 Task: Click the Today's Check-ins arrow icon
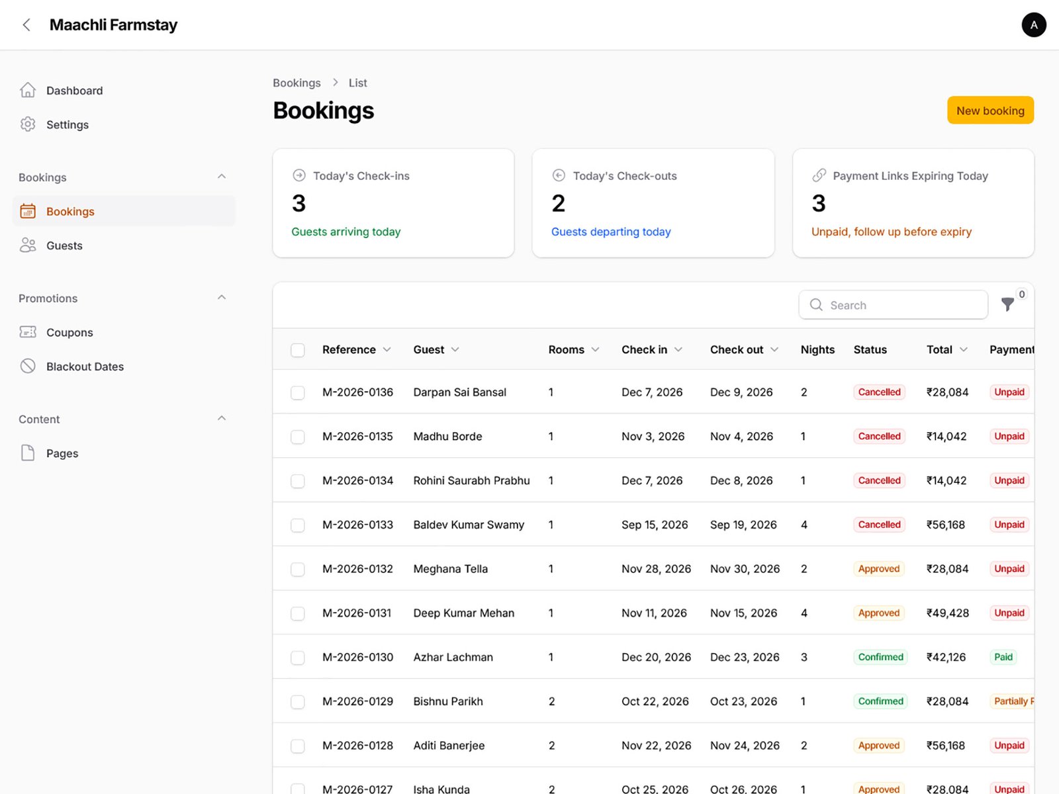tap(299, 175)
